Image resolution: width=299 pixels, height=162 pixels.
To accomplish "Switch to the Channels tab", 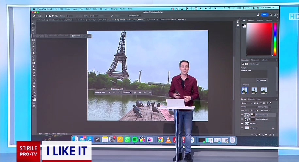I will point(251,99).
